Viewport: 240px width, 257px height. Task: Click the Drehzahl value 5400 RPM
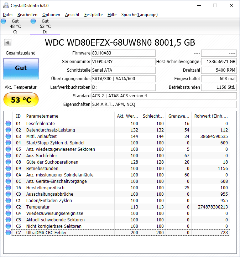pyautogui.click(x=219, y=70)
